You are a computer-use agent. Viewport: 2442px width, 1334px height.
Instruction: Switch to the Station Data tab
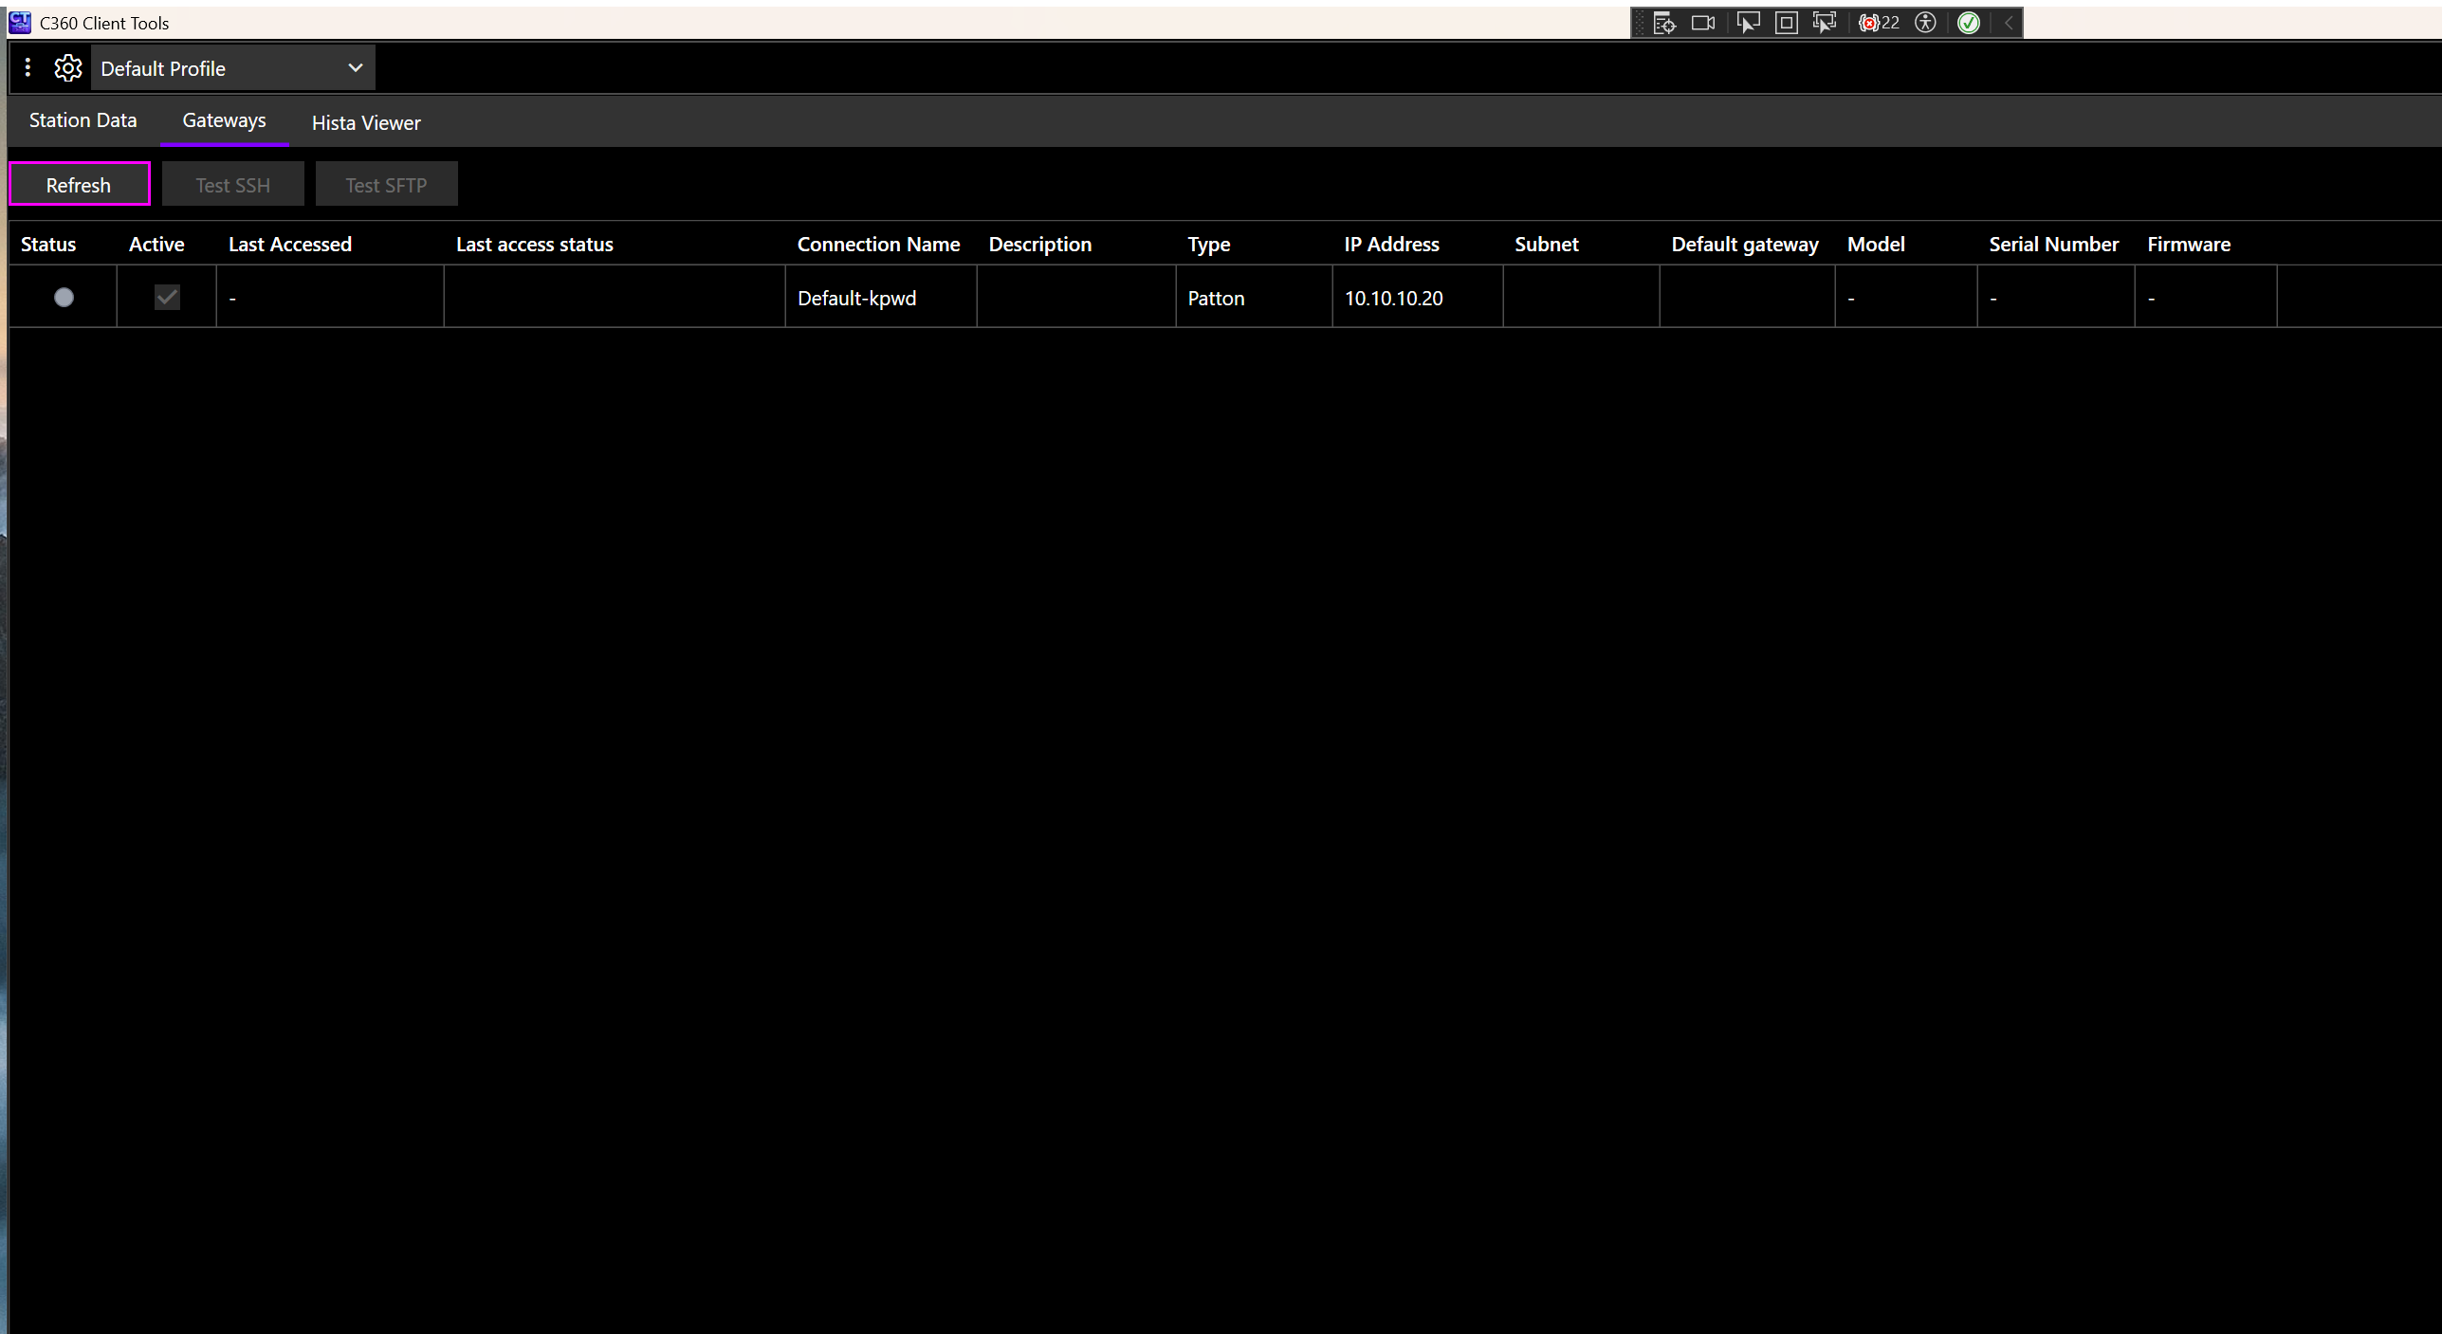coord(83,120)
